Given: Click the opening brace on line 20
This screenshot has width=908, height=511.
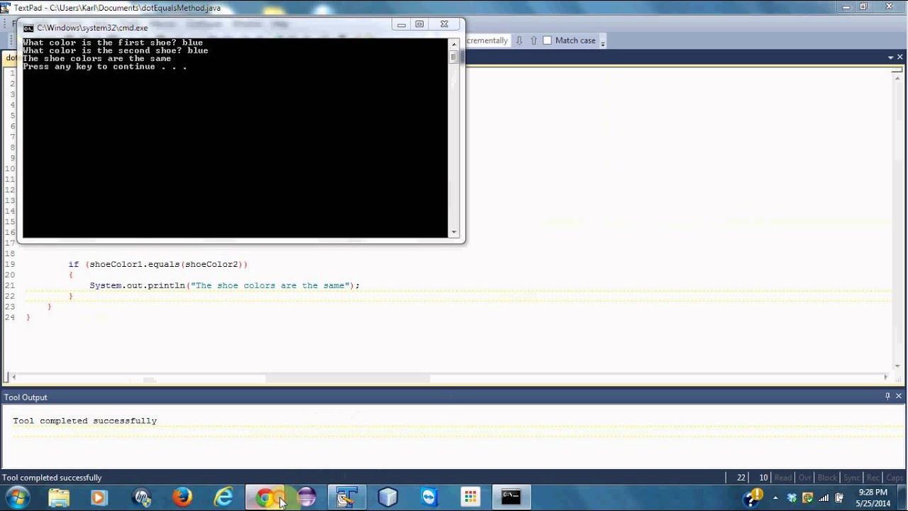Looking at the screenshot, I should click(x=71, y=275).
